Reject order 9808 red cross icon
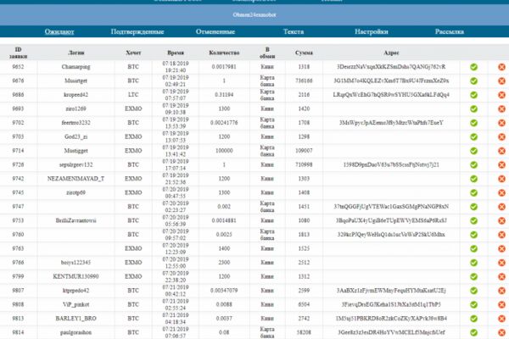509x339 pixels. coord(502,304)
